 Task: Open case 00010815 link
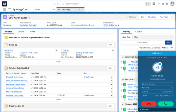(x=9, y=50)
